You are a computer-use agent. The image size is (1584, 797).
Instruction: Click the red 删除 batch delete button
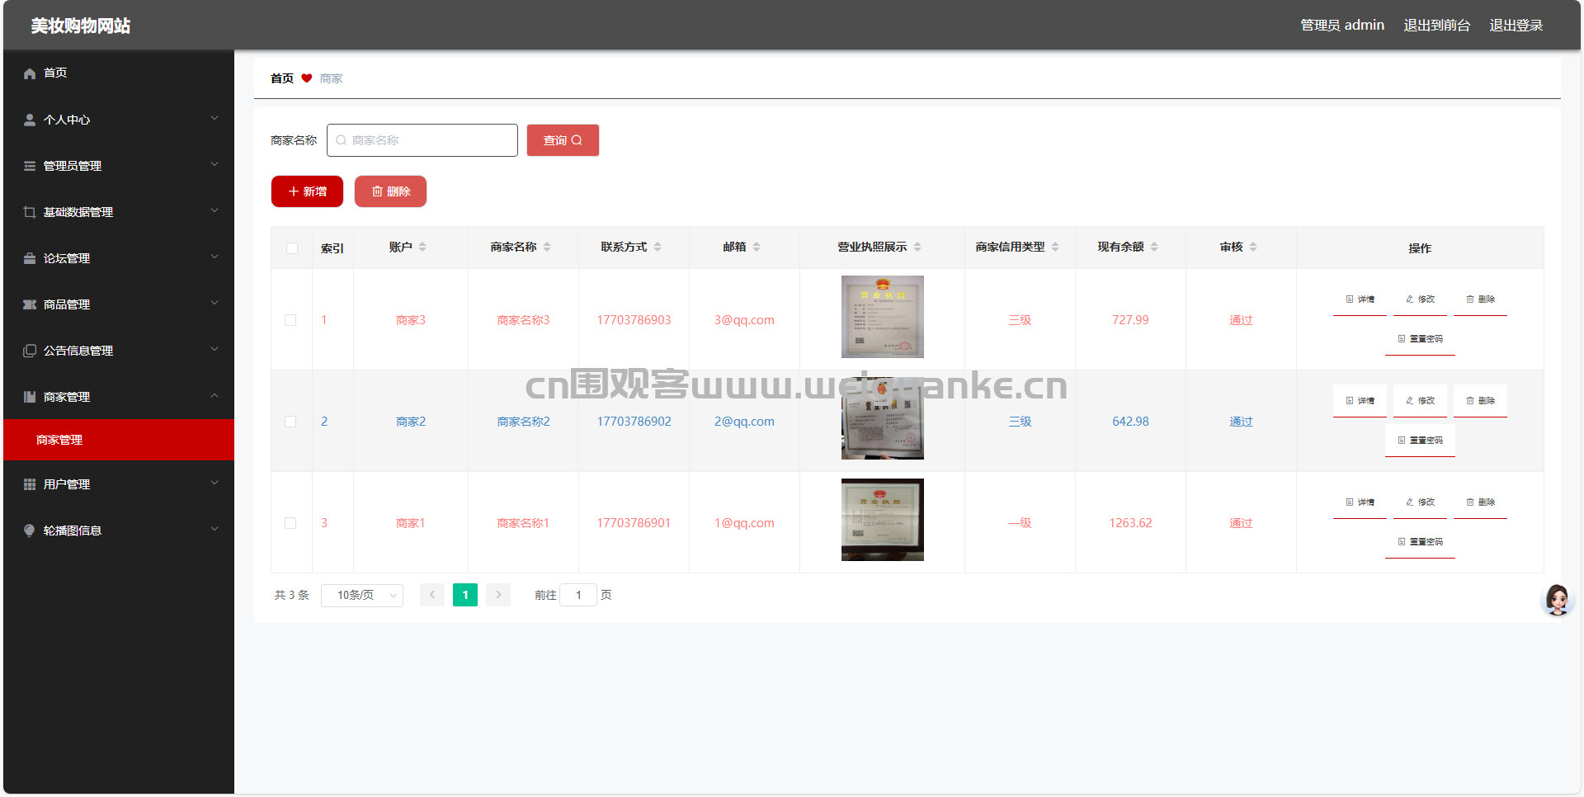(390, 191)
